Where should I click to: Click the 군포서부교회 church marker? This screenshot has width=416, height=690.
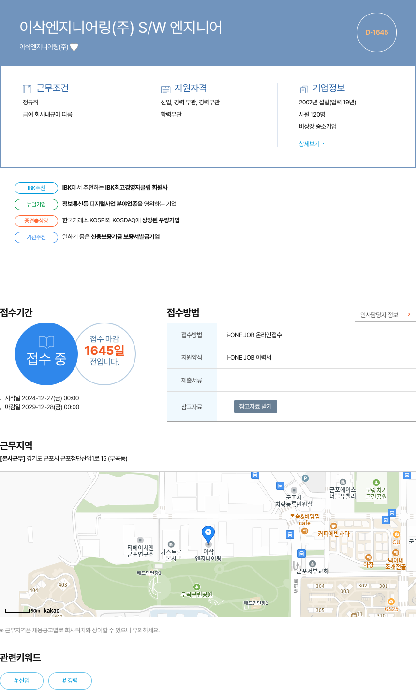pyautogui.click(x=312, y=564)
